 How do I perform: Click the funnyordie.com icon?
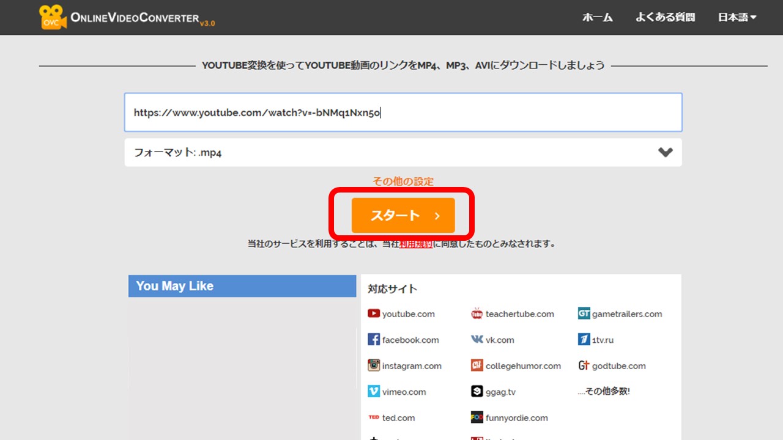point(477,417)
